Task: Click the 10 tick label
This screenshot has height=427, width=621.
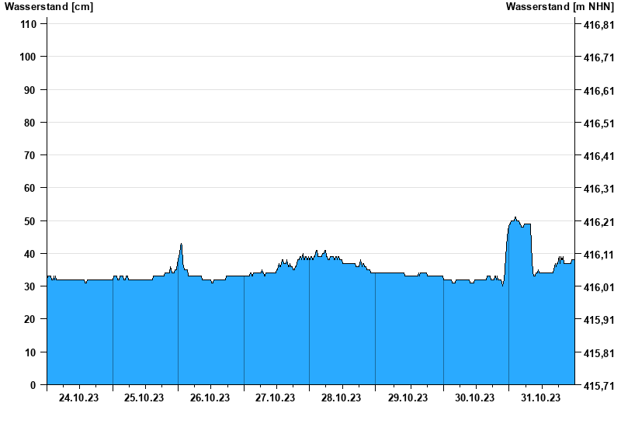Action: pos(30,352)
